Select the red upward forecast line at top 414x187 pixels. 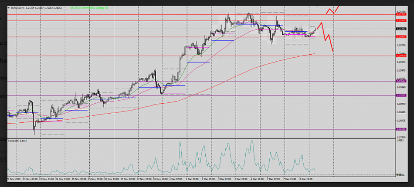click(x=333, y=9)
